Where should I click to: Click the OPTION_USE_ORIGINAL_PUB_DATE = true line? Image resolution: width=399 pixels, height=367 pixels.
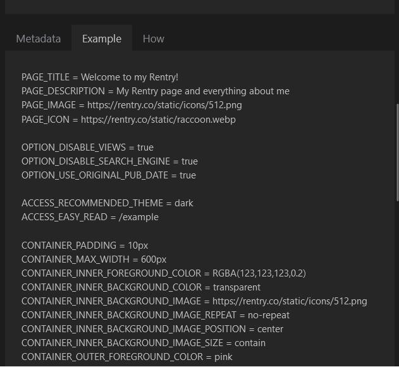coord(109,175)
